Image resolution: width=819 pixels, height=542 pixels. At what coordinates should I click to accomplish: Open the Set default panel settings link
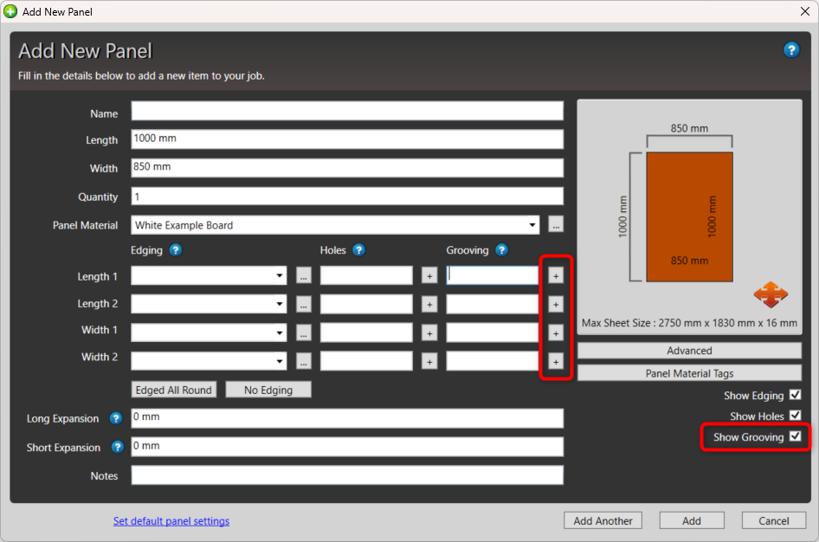click(171, 520)
